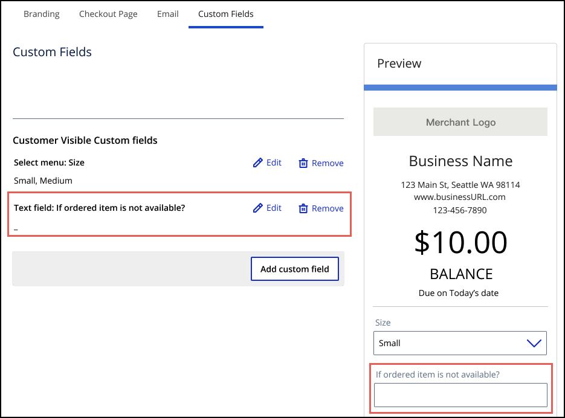The height and width of the screenshot is (418, 565).
Task: Click the $10.00 balance amount
Action: pos(460,242)
